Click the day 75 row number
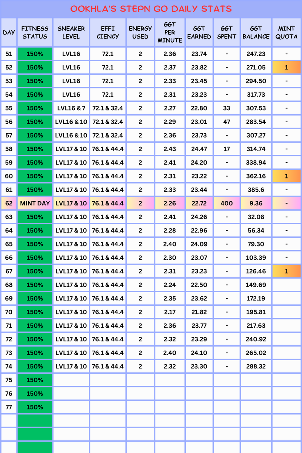302x453 pixels. coord(9,380)
